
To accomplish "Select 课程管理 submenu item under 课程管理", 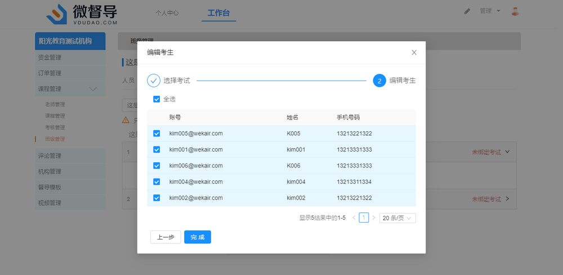I will click(x=55, y=116).
